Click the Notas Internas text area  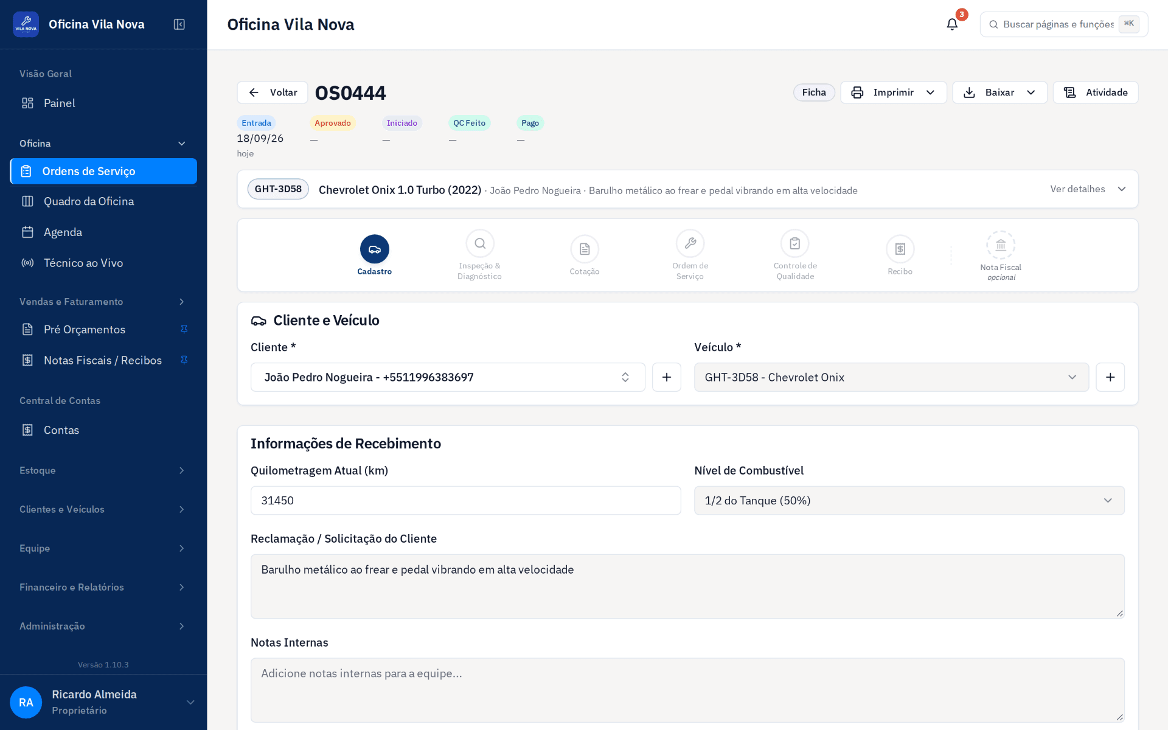point(687,690)
